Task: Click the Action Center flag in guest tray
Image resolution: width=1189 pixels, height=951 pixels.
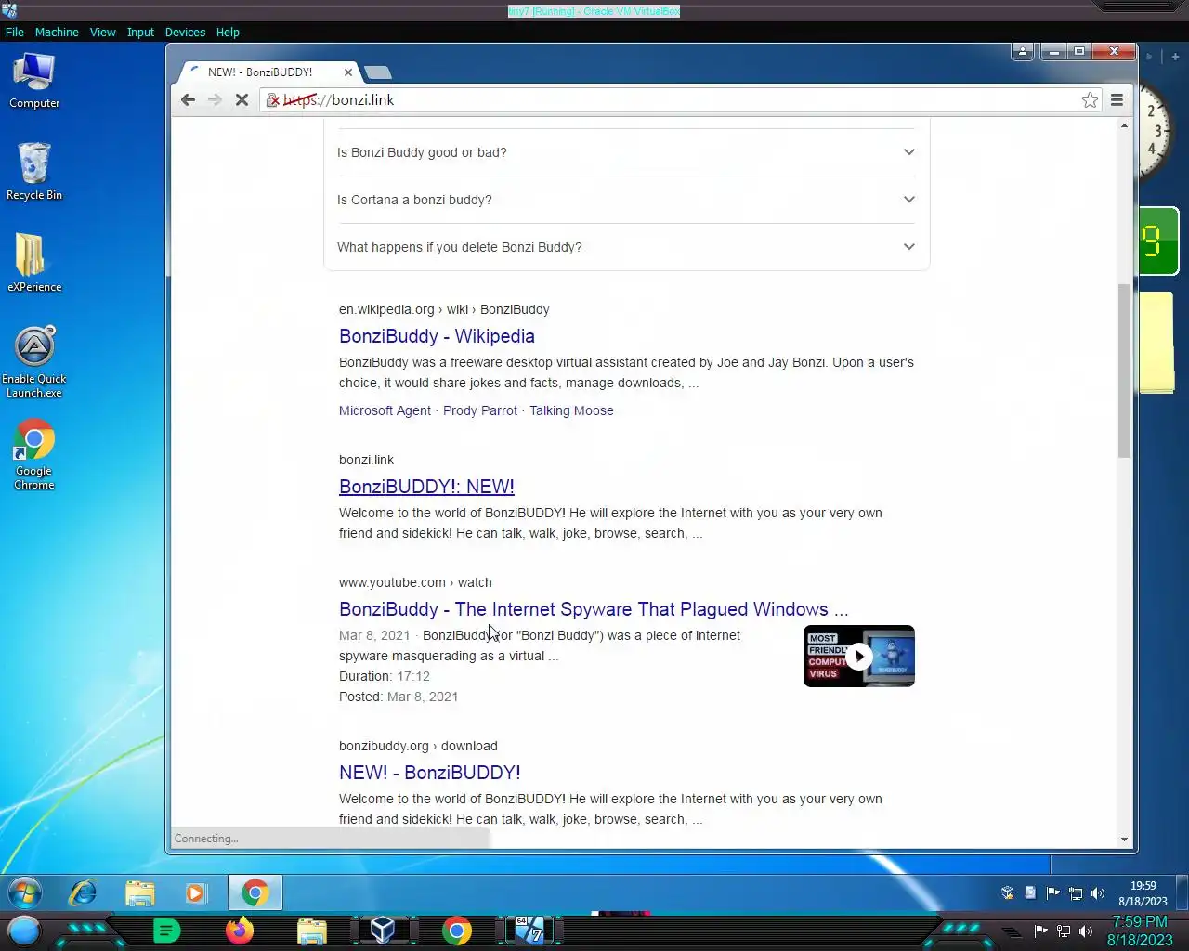Action: (1052, 893)
